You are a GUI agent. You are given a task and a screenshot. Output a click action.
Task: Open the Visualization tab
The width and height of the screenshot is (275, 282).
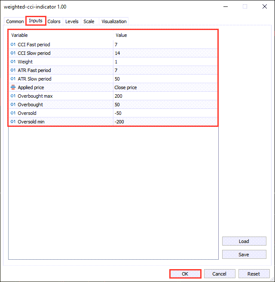(114, 21)
